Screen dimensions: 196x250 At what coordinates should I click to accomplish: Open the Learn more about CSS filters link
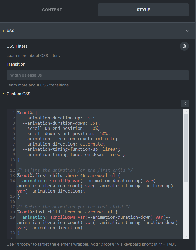(33, 55)
